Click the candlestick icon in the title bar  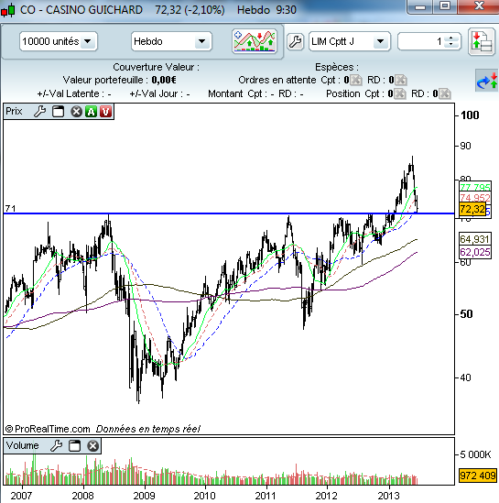7,10
